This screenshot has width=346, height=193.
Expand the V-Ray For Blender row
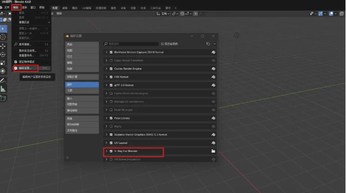tap(106, 151)
